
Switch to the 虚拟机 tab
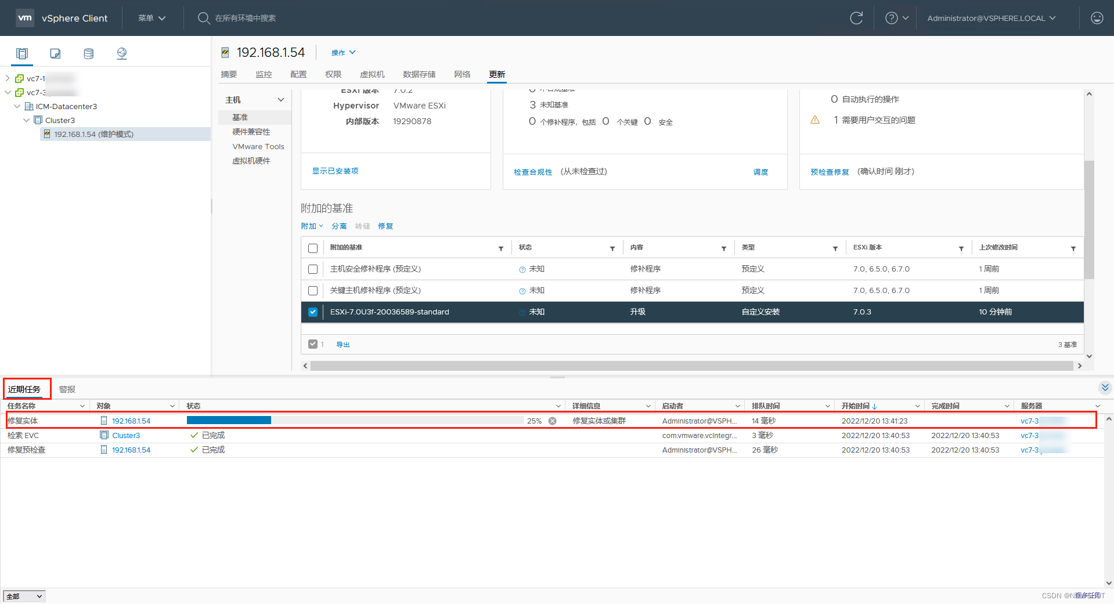(x=372, y=74)
